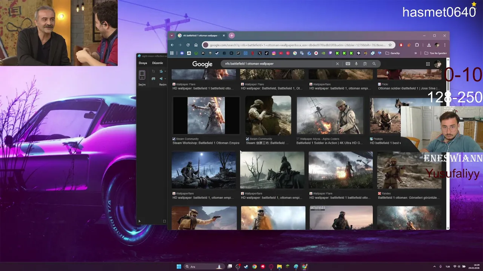
Task: Open Steam from the taskbar
Action: coord(246,266)
